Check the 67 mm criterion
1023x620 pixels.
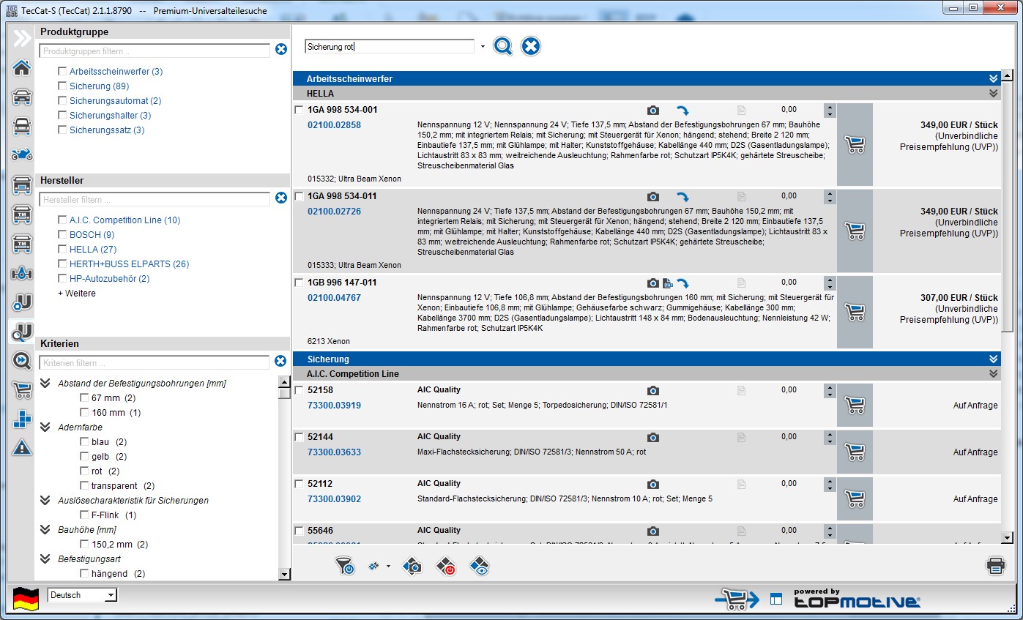(x=84, y=398)
